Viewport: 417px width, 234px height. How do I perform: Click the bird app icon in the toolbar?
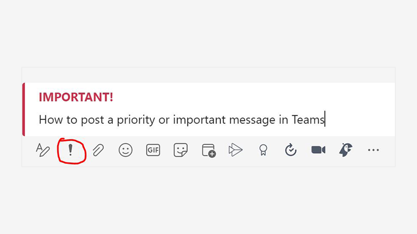pyautogui.click(x=346, y=150)
